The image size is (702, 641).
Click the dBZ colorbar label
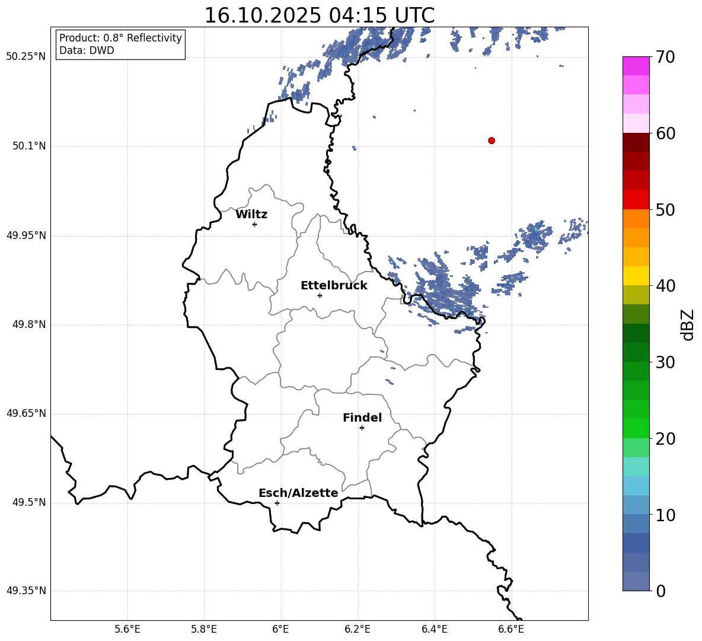coord(688,324)
